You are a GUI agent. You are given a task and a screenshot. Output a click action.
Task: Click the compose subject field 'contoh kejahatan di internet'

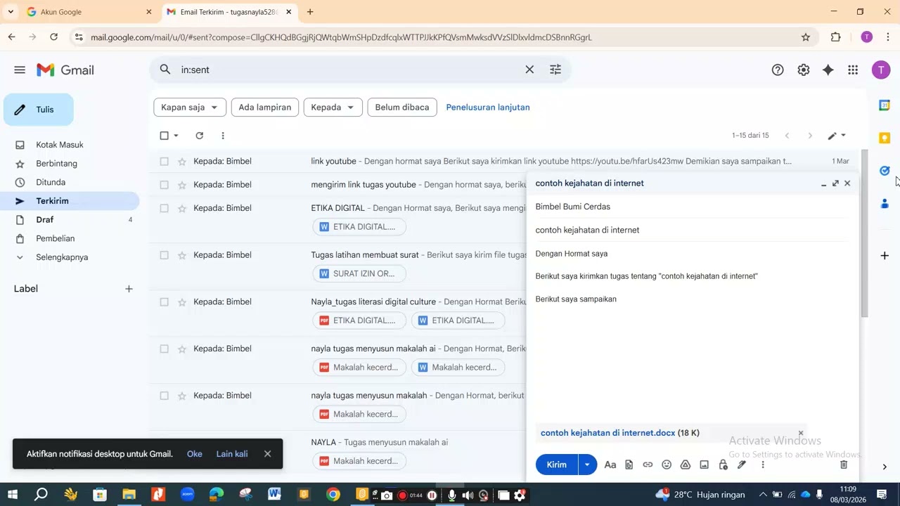pos(692,230)
